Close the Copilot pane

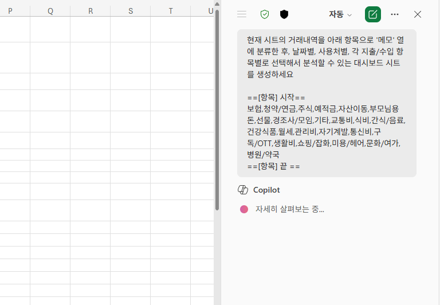[417, 14]
